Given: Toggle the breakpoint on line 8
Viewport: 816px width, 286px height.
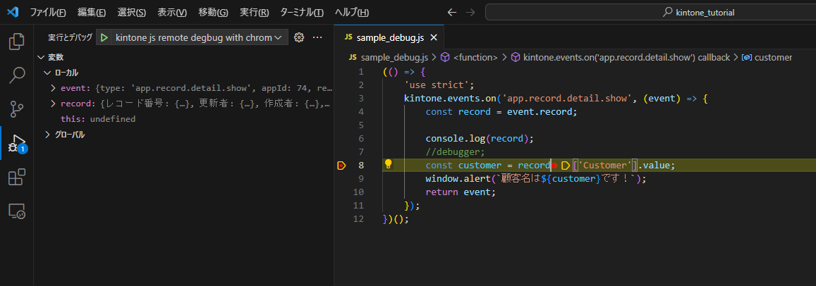Looking at the screenshot, I should (342, 166).
